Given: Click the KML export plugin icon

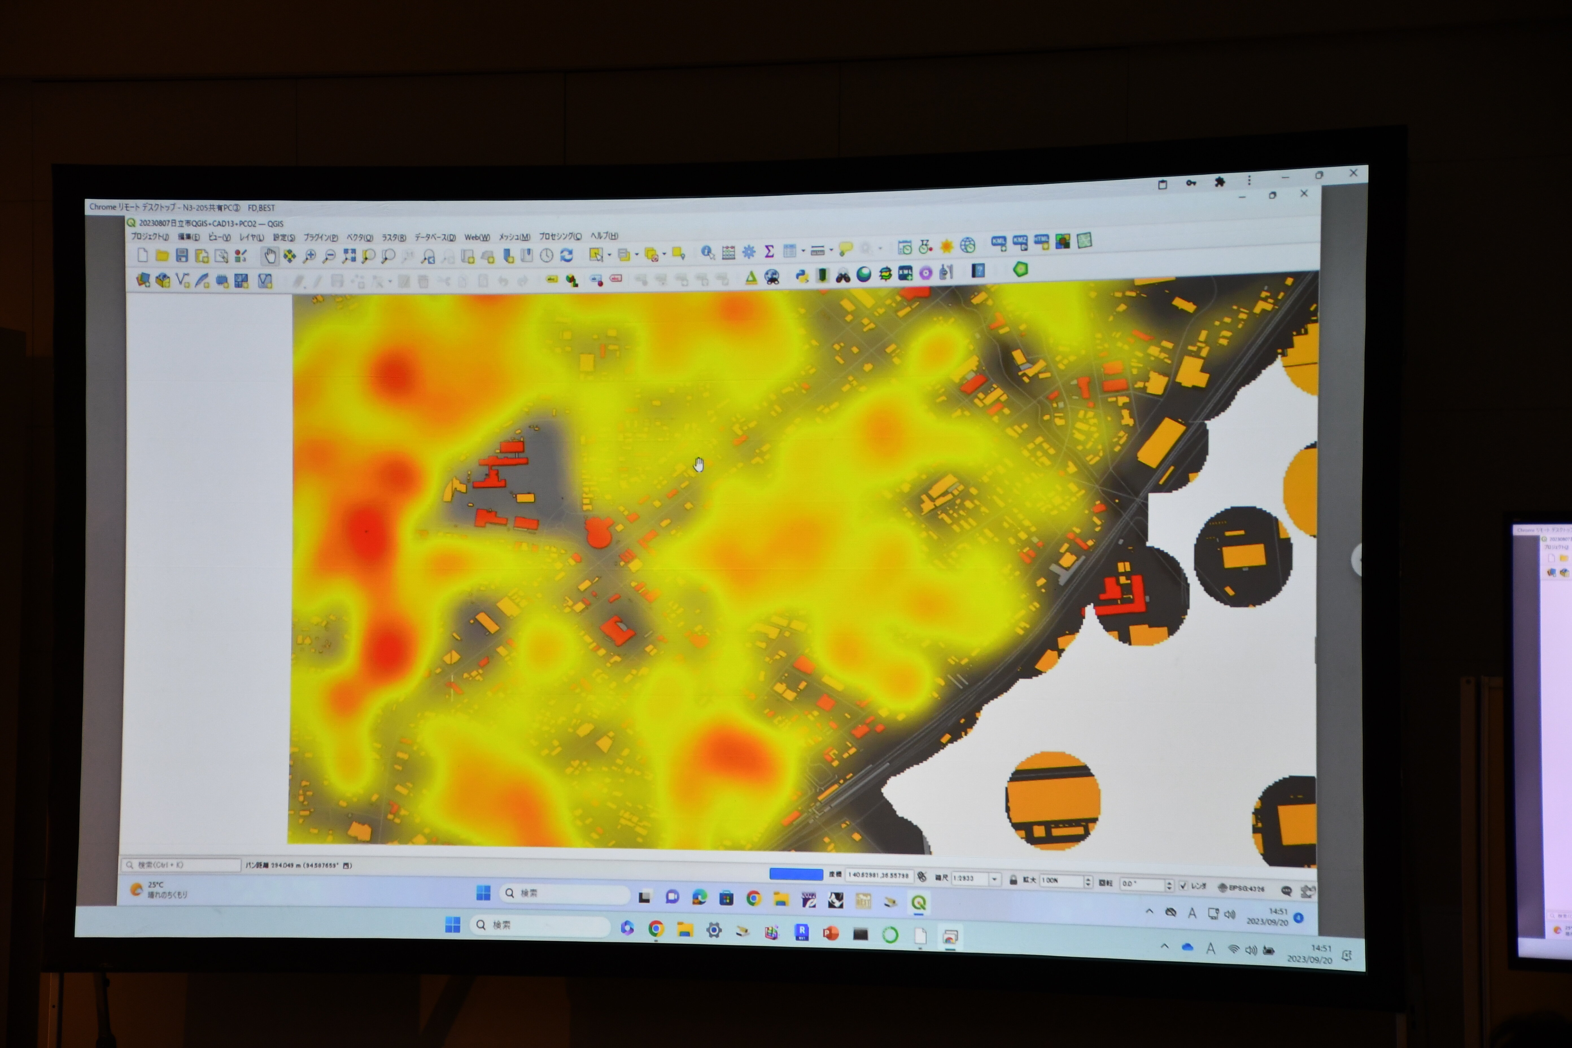Looking at the screenshot, I should [x=999, y=243].
